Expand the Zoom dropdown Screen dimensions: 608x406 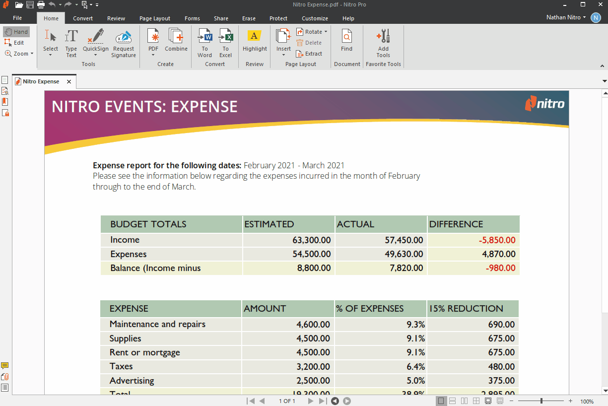coord(32,54)
